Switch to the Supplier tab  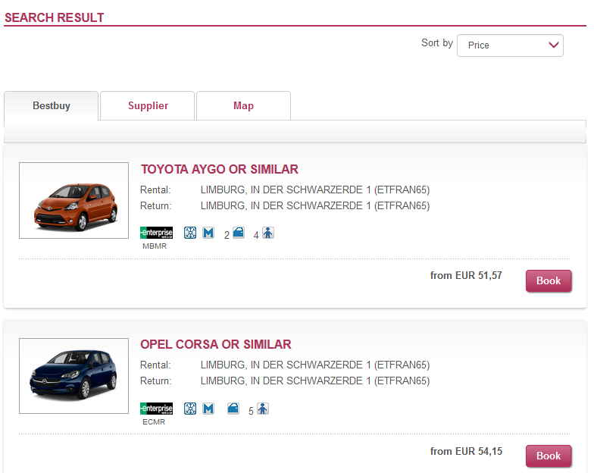(x=148, y=106)
